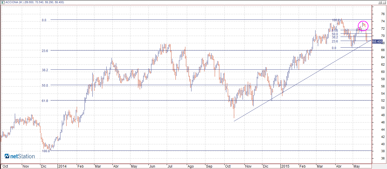Click the 60 value on the price axis
The image size is (387, 169).
383,72
